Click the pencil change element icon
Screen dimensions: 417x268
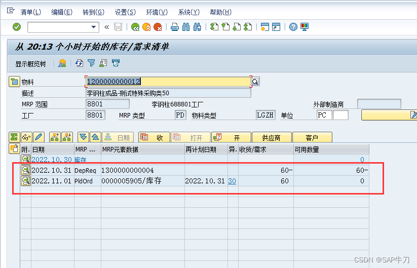point(39,137)
